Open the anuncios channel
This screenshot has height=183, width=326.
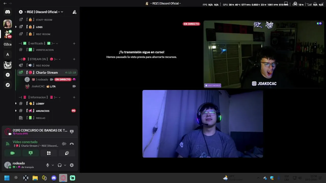click(x=47, y=111)
